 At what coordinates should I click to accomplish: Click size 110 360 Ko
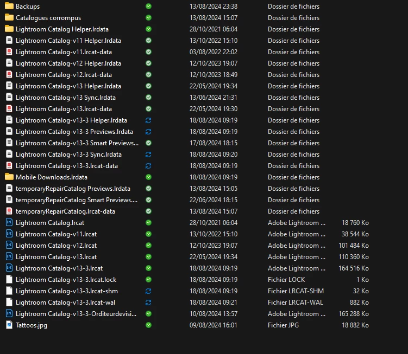click(354, 257)
